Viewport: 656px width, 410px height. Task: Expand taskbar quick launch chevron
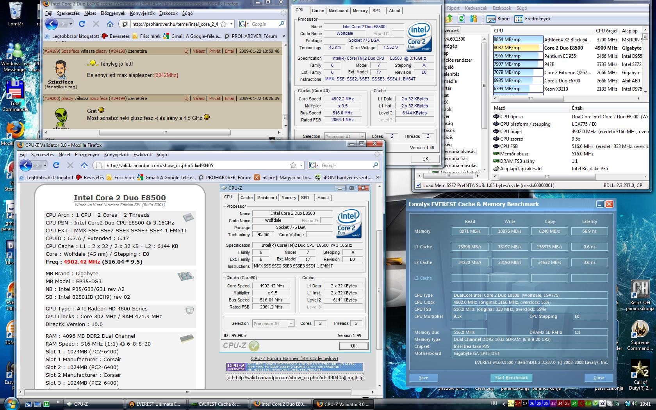coord(59,402)
